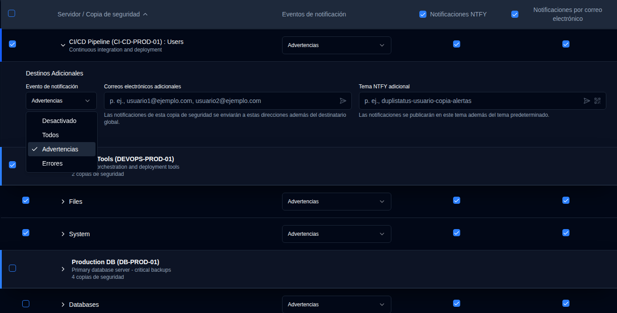
Task: Expand the Databases backup row
Action: (63, 305)
